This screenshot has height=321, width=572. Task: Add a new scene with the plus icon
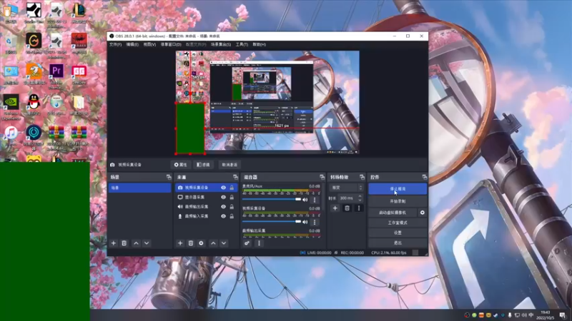[x=114, y=243]
